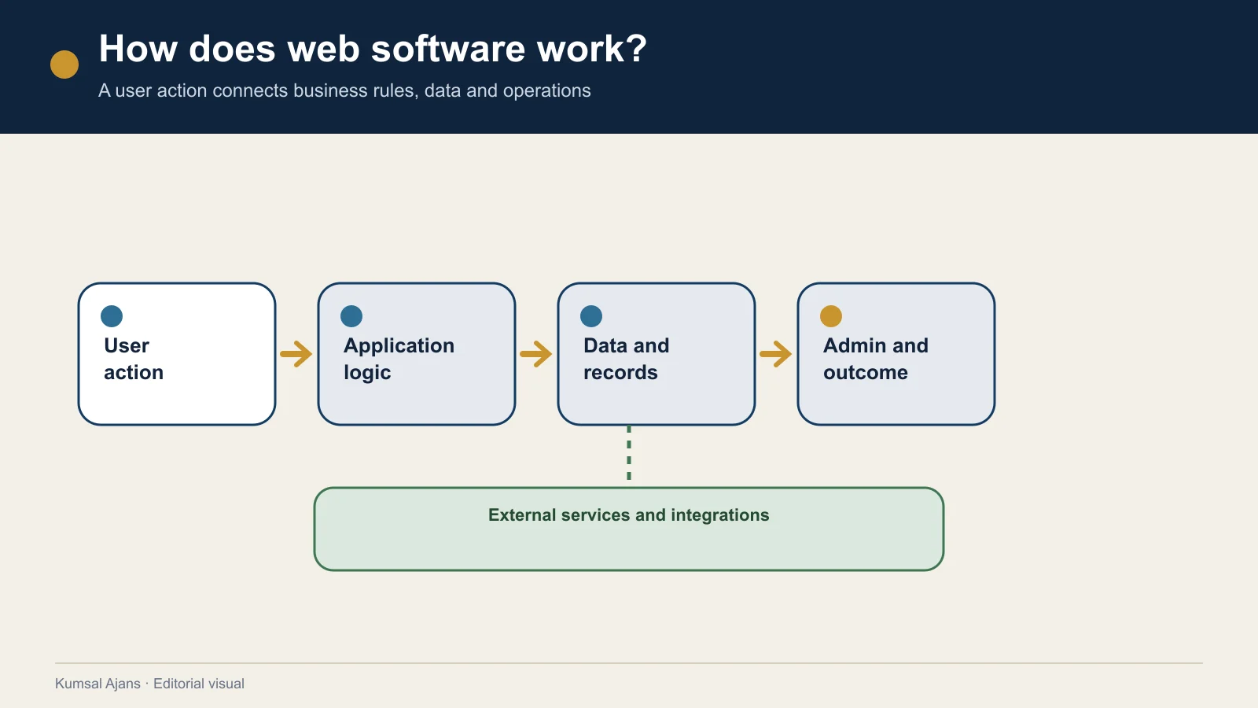This screenshot has height=708, width=1258.
Task: Select the "Application logic" box
Action: (417, 354)
